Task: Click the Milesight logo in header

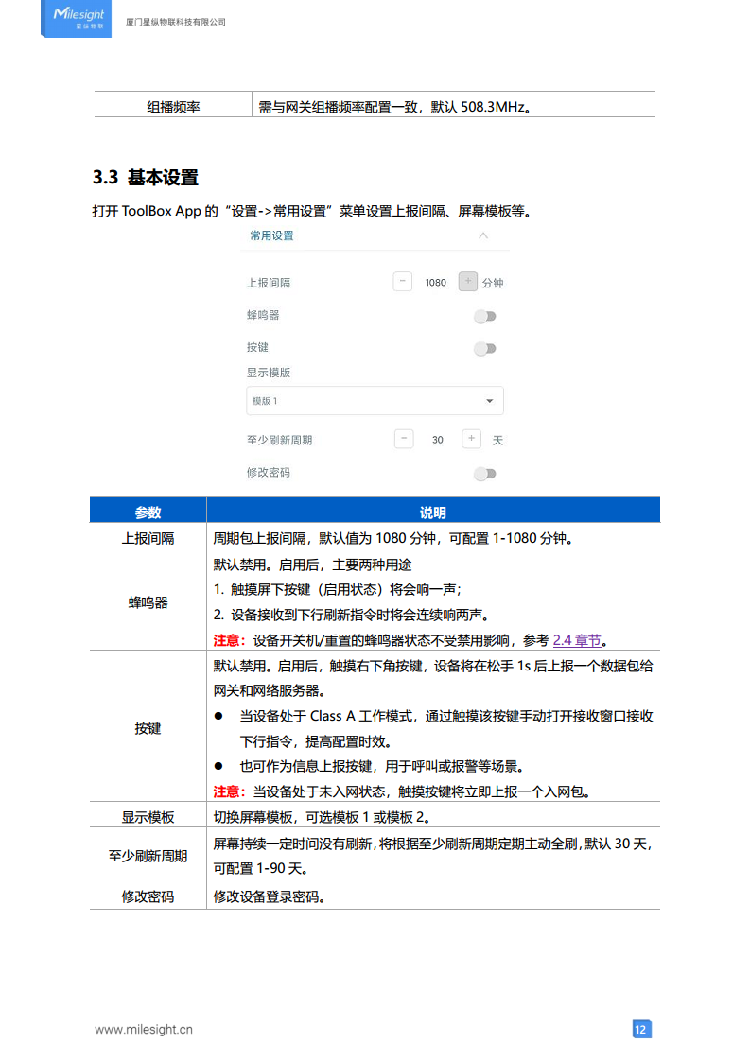Action: tap(76, 18)
